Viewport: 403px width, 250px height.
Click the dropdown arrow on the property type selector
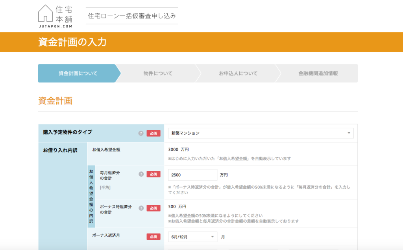coord(349,133)
